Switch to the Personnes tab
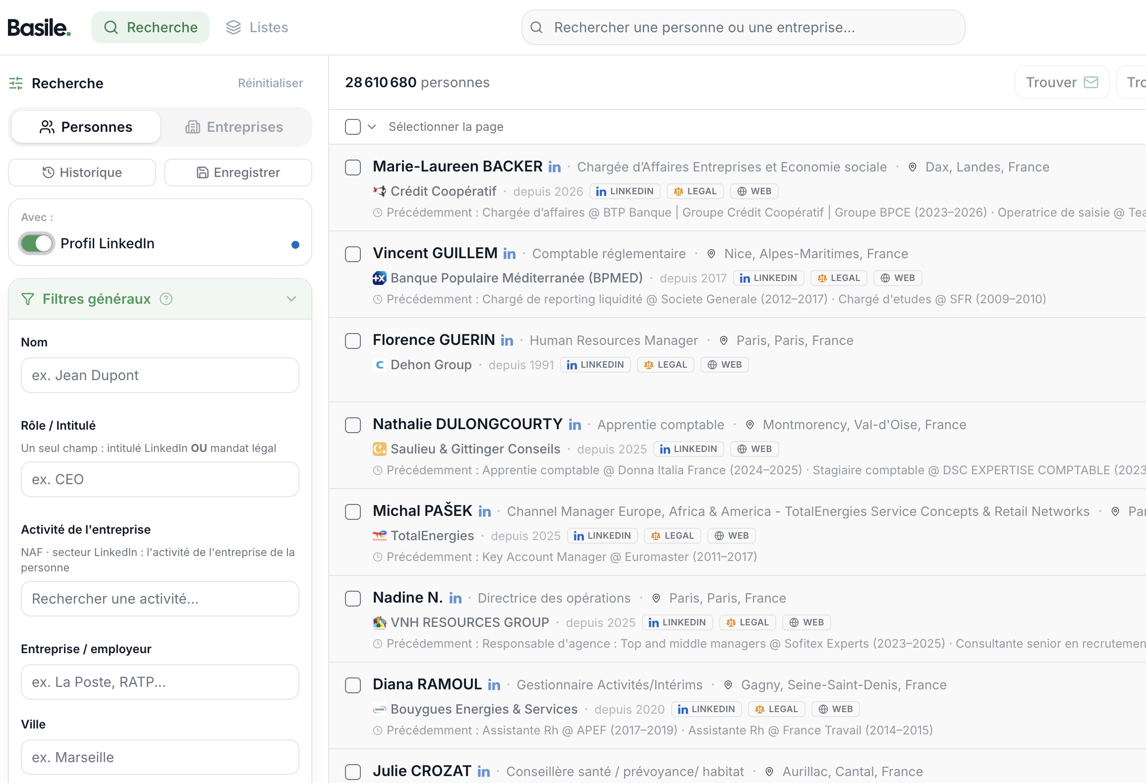 tap(86, 127)
